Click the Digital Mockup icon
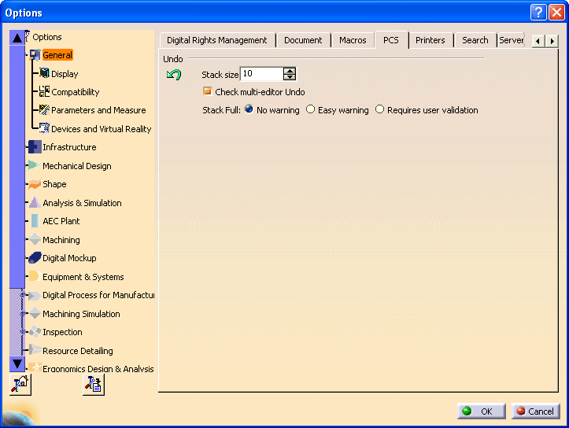This screenshot has width=569, height=428. (x=35, y=258)
